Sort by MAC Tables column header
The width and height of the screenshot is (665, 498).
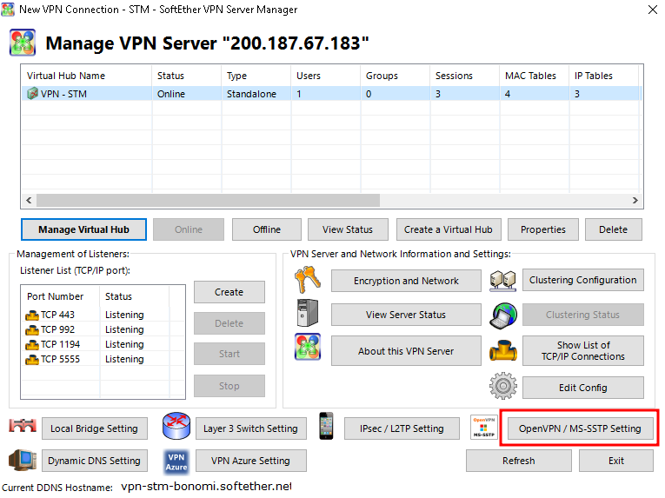pyautogui.click(x=534, y=76)
